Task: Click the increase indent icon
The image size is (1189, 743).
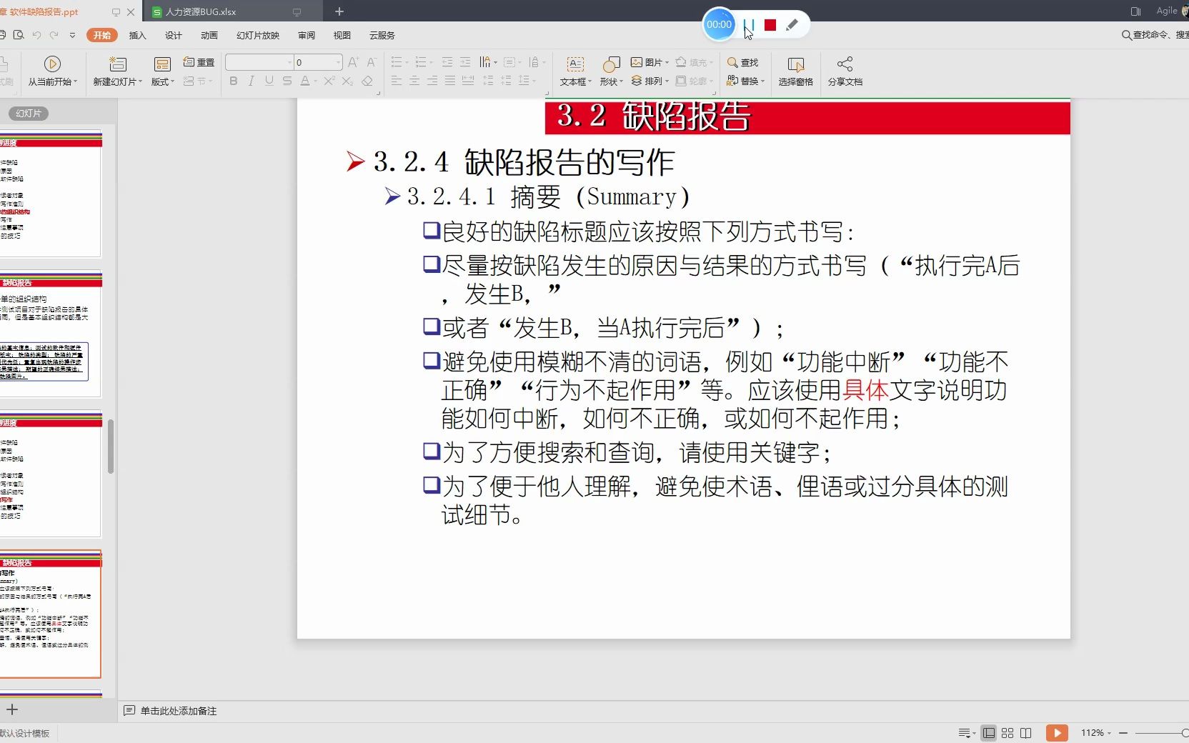Action: (465, 62)
